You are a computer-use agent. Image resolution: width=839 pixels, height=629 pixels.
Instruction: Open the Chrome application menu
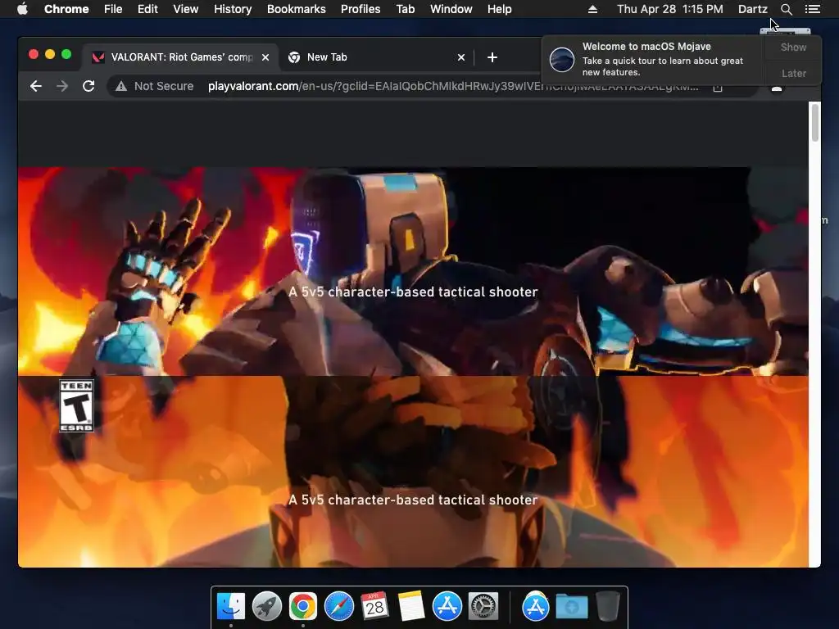(x=66, y=9)
